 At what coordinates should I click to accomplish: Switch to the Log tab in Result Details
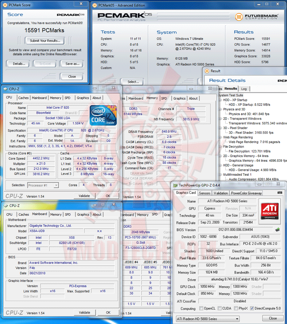pos(244,89)
